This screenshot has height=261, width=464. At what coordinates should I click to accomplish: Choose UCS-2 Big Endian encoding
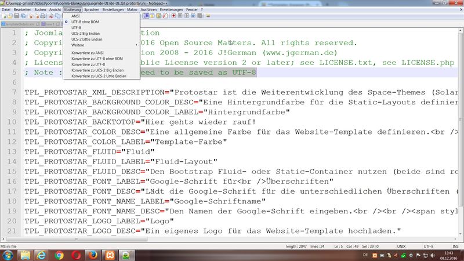86,33
